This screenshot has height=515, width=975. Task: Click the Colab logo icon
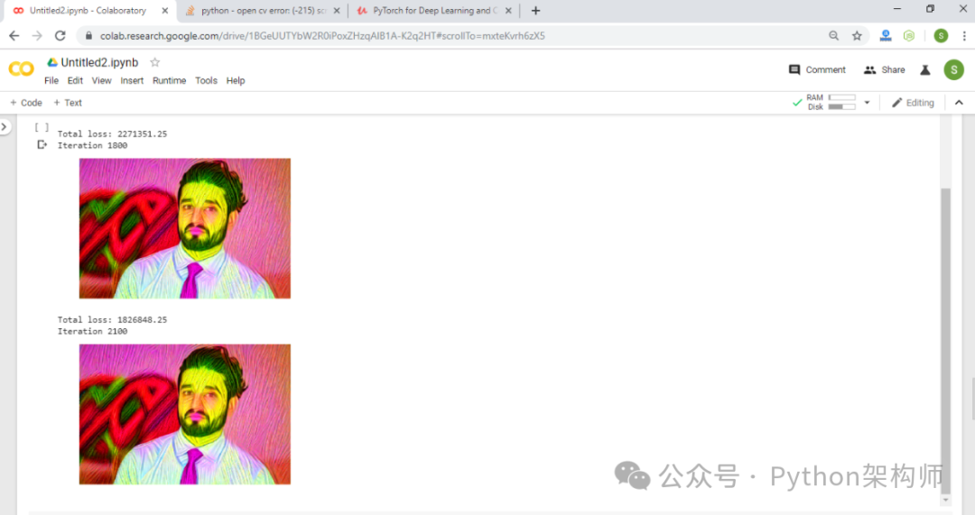(x=21, y=69)
